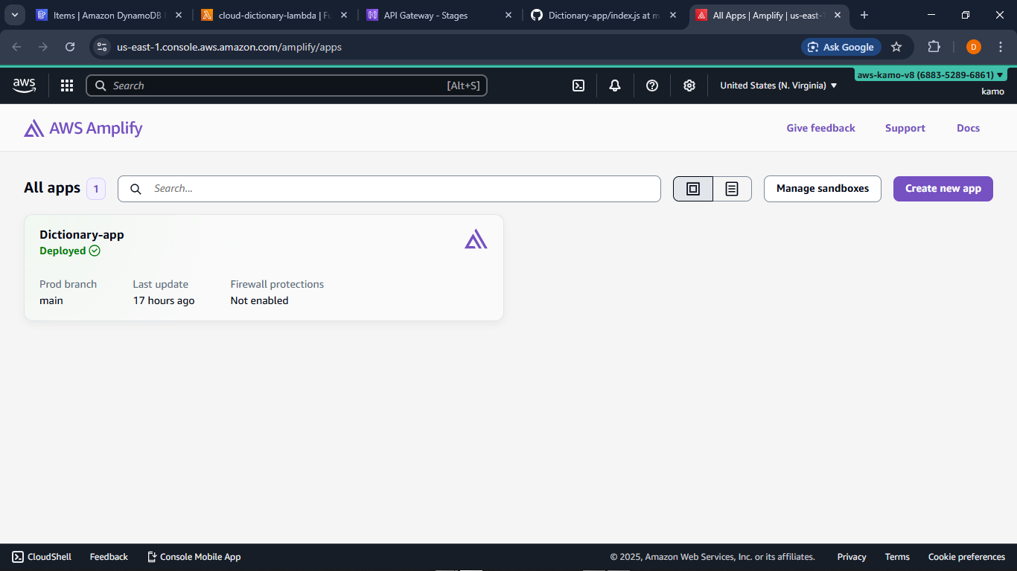Open the AWS services grid menu
This screenshot has width=1017, height=571.
67,86
